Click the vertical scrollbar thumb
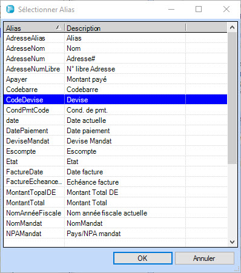This screenshot has height=273, width=241. (232, 98)
